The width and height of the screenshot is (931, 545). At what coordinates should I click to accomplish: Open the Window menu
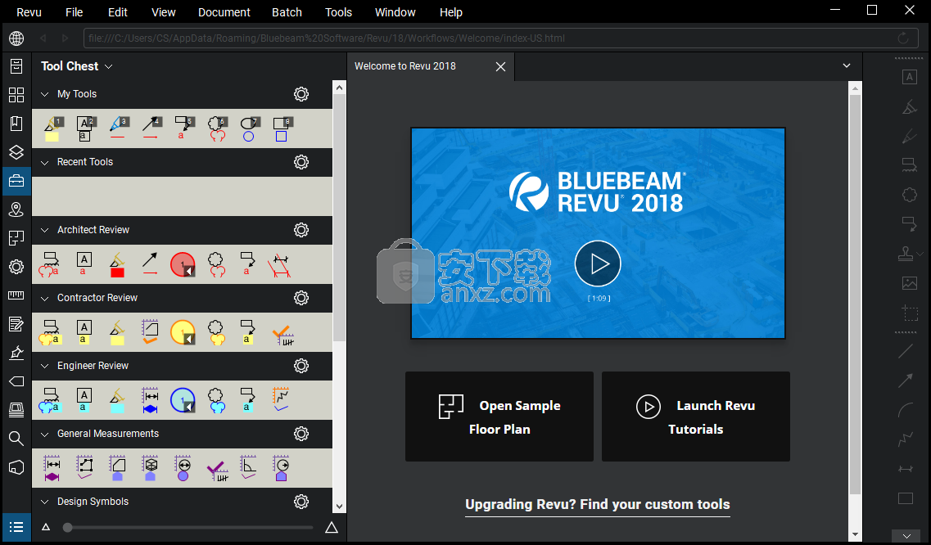coord(395,12)
